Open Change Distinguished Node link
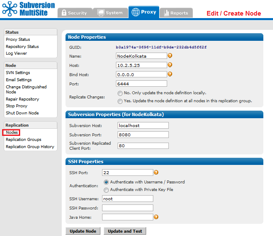Viewport: 273px width, 236px height. [26, 89]
